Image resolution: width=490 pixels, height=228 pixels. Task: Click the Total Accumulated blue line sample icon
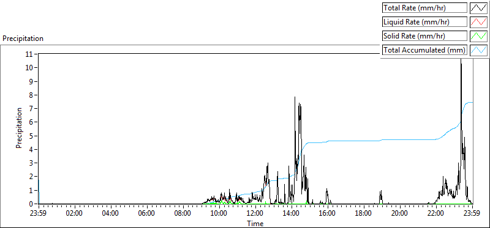[x=479, y=50]
